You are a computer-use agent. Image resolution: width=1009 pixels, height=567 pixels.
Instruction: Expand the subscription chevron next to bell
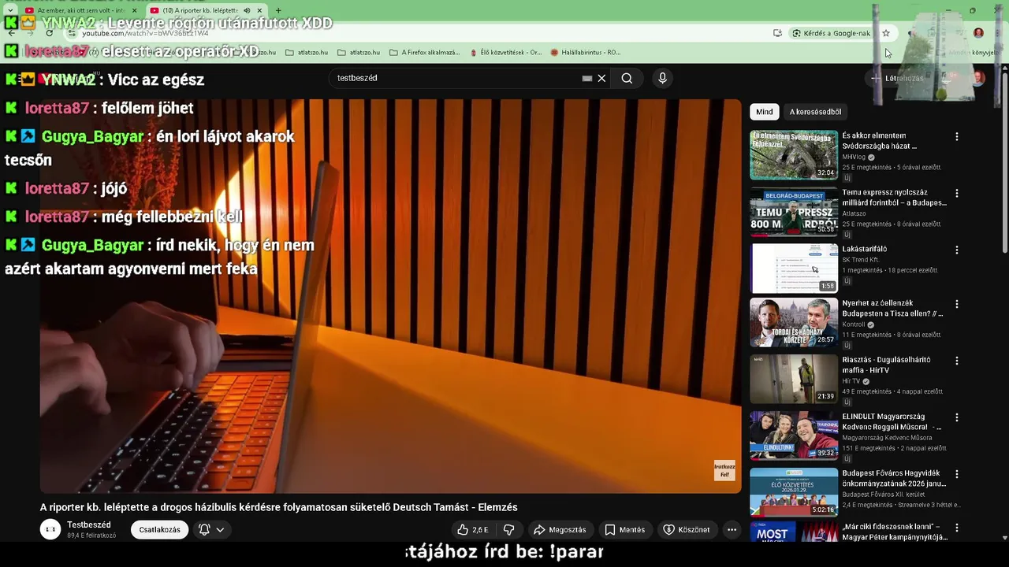tap(220, 530)
